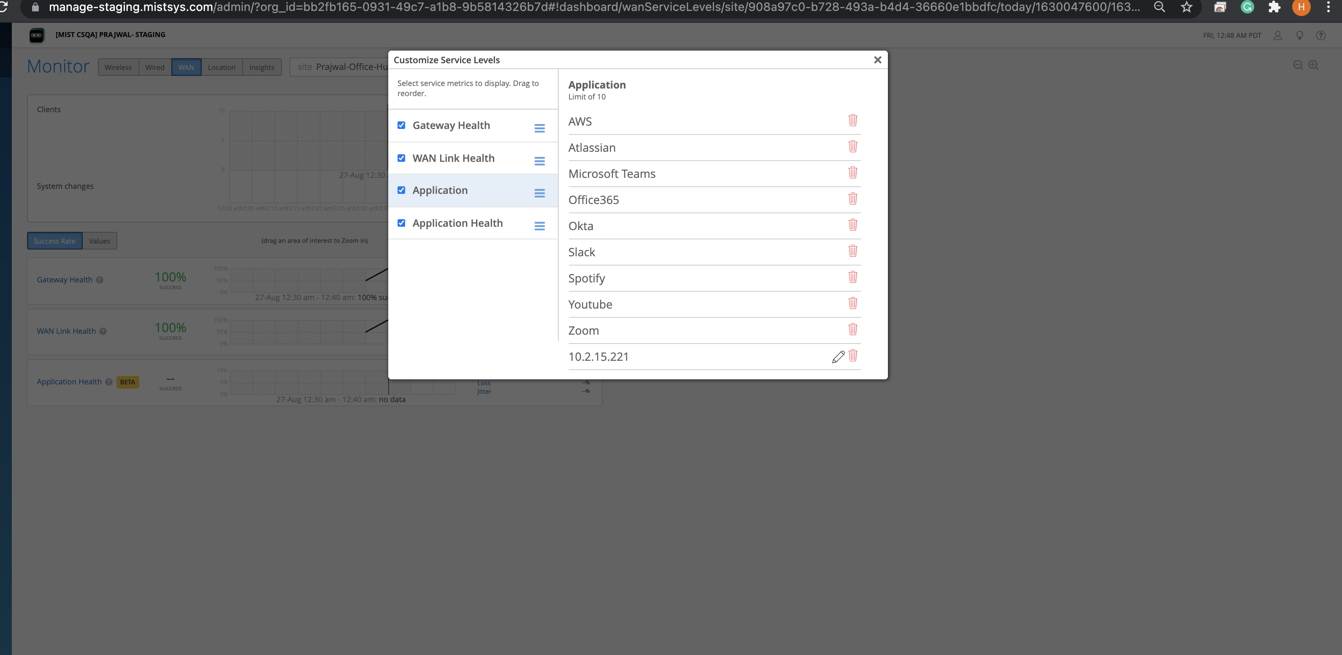Image resolution: width=1342 pixels, height=655 pixels.
Task: Click the zoom-out magnifier icon on Monitor page
Action: coord(1298,65)
